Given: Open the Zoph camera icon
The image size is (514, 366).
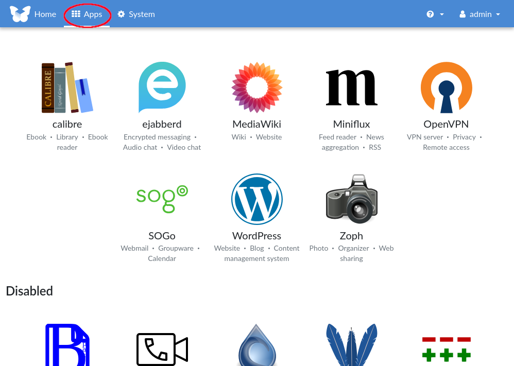Looking at the screenshot, I should [351, 199].
